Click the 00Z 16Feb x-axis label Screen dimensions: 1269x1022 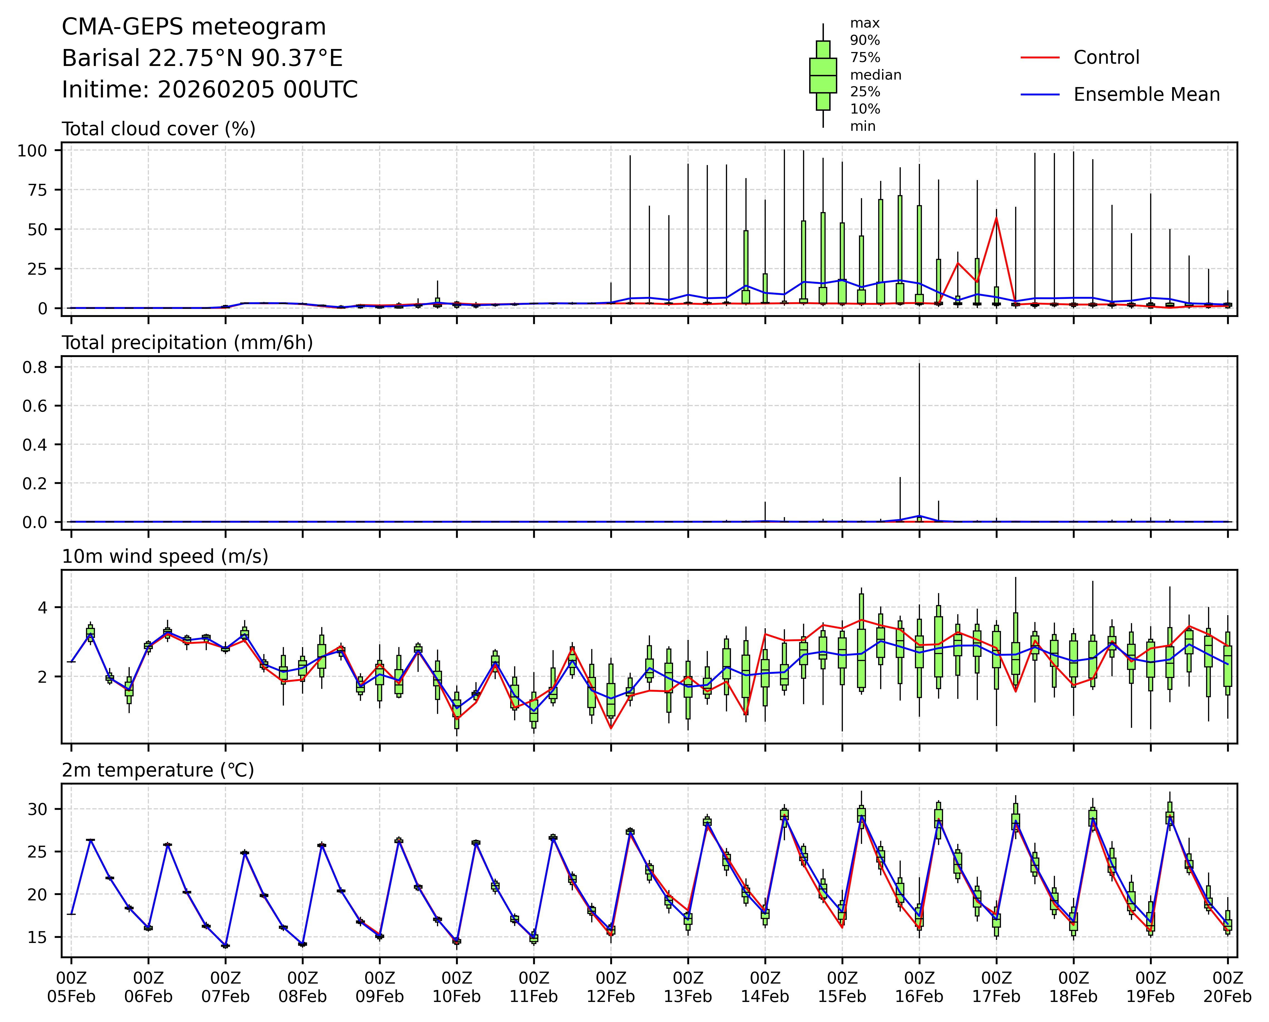point(919,987)
